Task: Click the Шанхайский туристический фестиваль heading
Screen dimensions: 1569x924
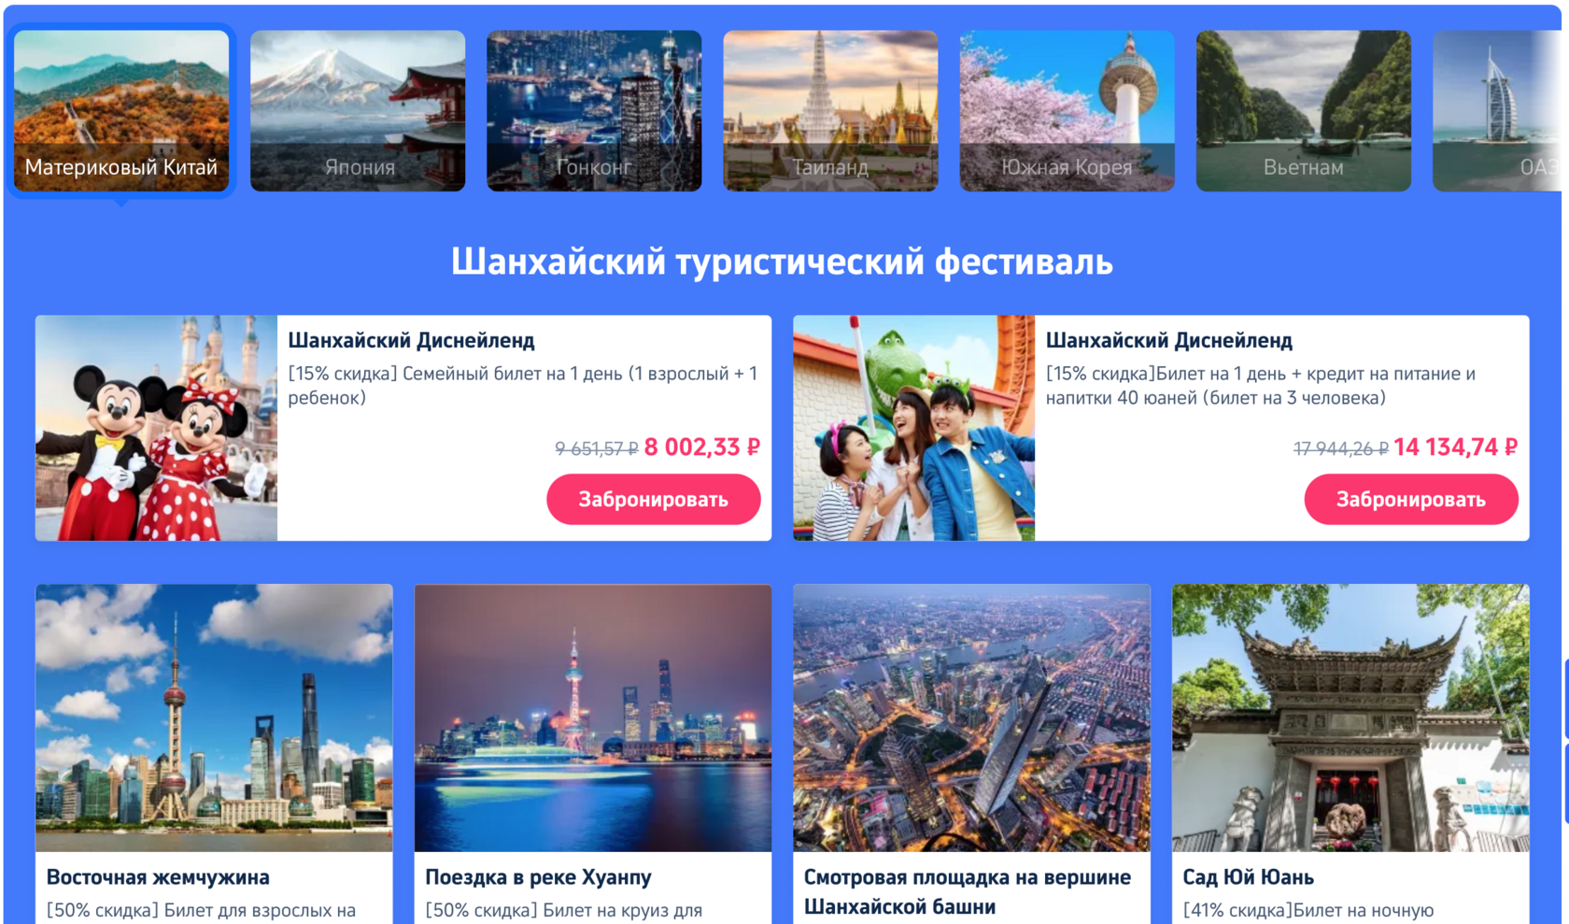Action: pos(782,262)
